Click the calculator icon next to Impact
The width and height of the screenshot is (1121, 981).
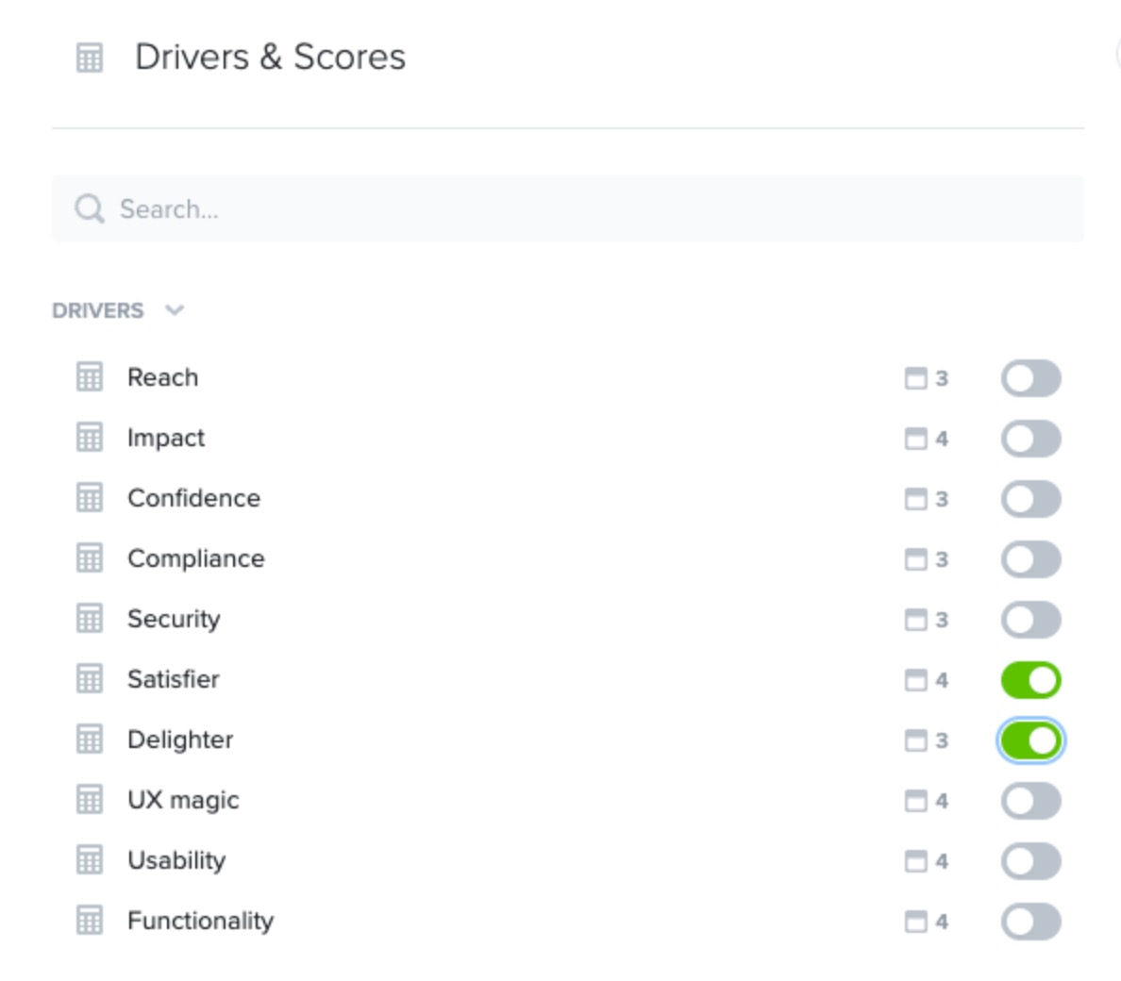point(90,438)
